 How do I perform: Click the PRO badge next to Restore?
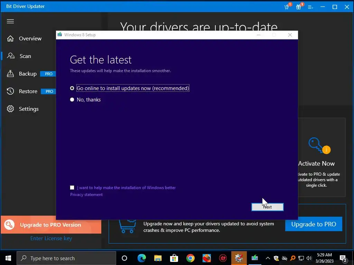pos(49,91)
